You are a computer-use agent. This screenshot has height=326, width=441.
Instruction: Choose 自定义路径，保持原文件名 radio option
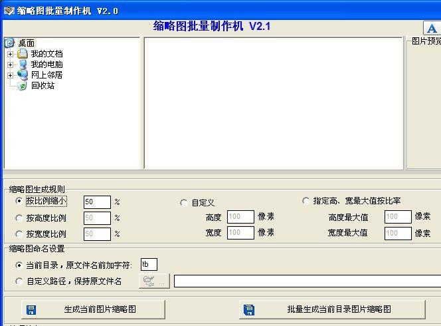tap(19, 281)
